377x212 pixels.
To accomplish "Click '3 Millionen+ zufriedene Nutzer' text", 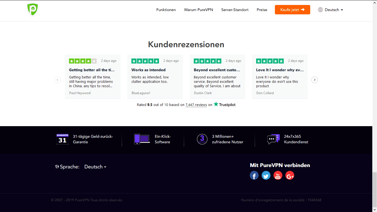I will (x=228, y=139).
